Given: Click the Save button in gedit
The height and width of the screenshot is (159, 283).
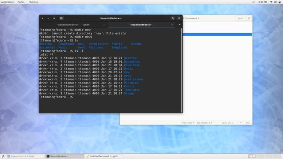Looking at the screenshot, I should coord(240,18).
